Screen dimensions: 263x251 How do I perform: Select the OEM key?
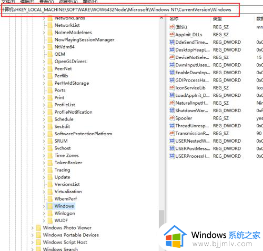click(59, 54)
